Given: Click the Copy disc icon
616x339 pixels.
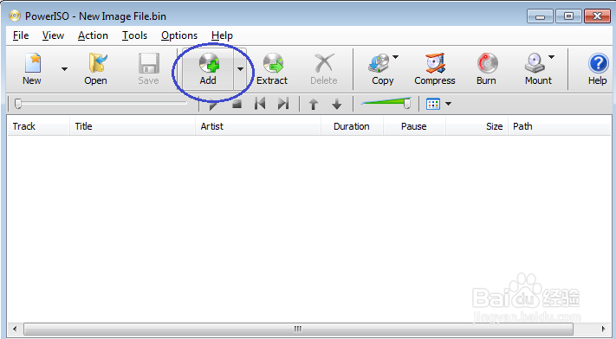Looking at the screenshot, I should click(379, 63).
